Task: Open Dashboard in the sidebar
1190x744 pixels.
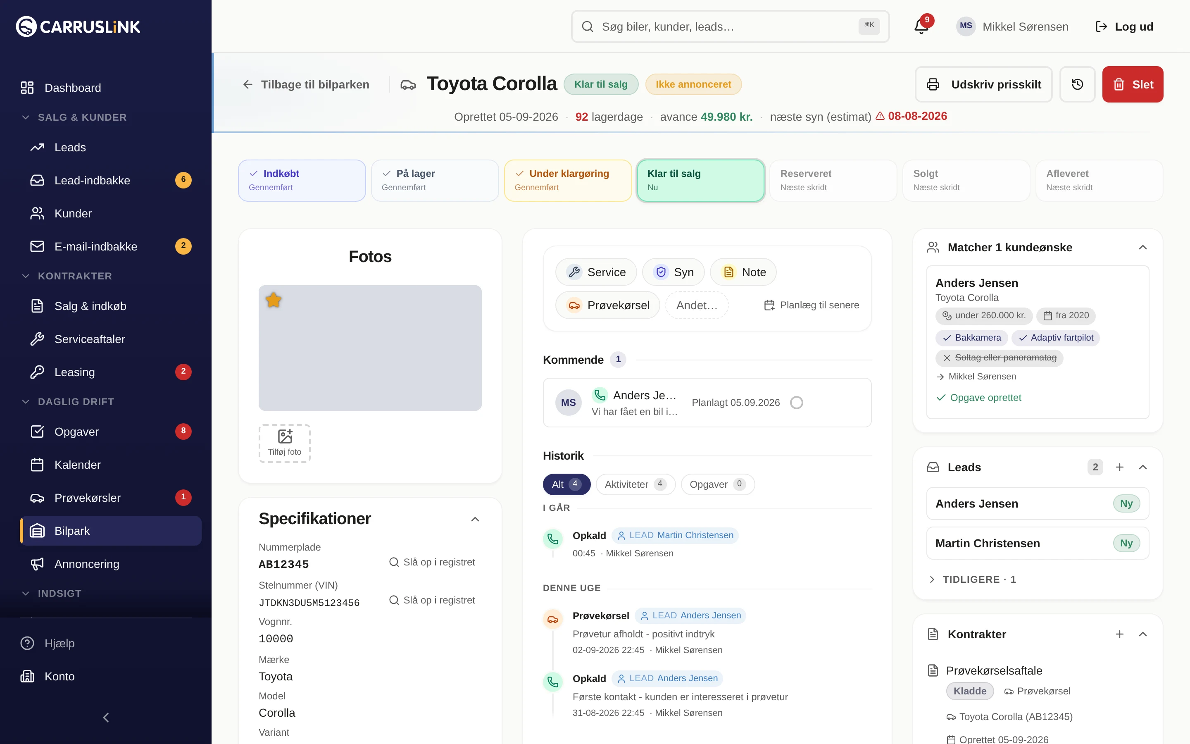Action: (x=111, y=88)
